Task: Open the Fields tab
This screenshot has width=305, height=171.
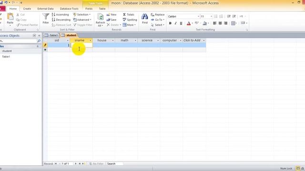Action: pos(89,9)
